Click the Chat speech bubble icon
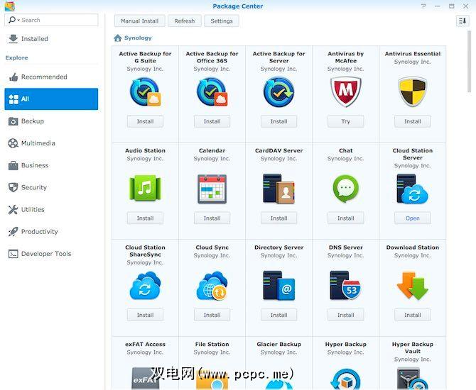Screen dimensions: 476x390 click(346, 189)
